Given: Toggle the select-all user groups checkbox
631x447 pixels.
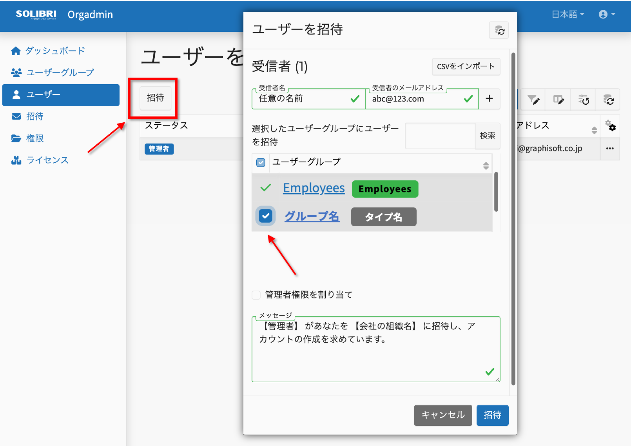Looking at the screenshot, I should [261, 162].
